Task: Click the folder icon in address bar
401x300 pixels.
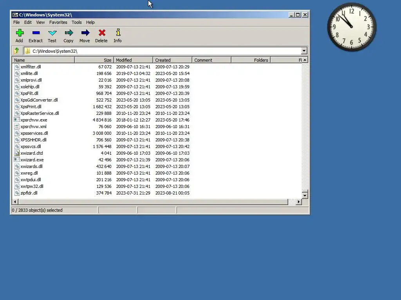Action: click(x=28, y=51)
